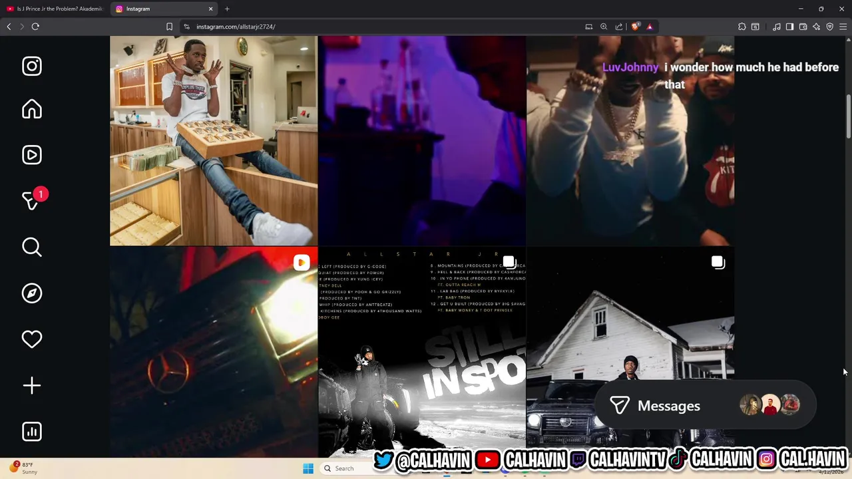Open the zoom magnifier in address bar
Screen dimensions: 852x479
click(x=604, y=27)
